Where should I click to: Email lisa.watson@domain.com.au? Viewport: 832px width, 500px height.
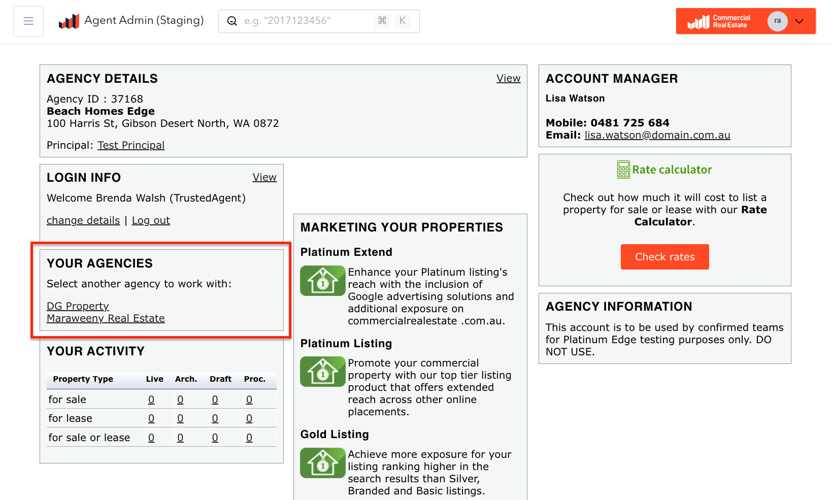tap(657, 135)
